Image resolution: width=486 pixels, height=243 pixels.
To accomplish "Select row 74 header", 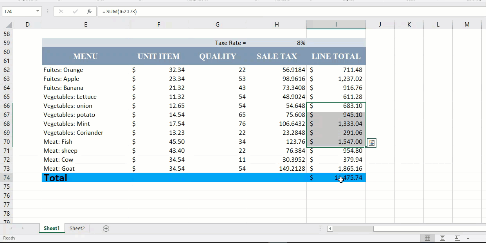I will (7, 178).
